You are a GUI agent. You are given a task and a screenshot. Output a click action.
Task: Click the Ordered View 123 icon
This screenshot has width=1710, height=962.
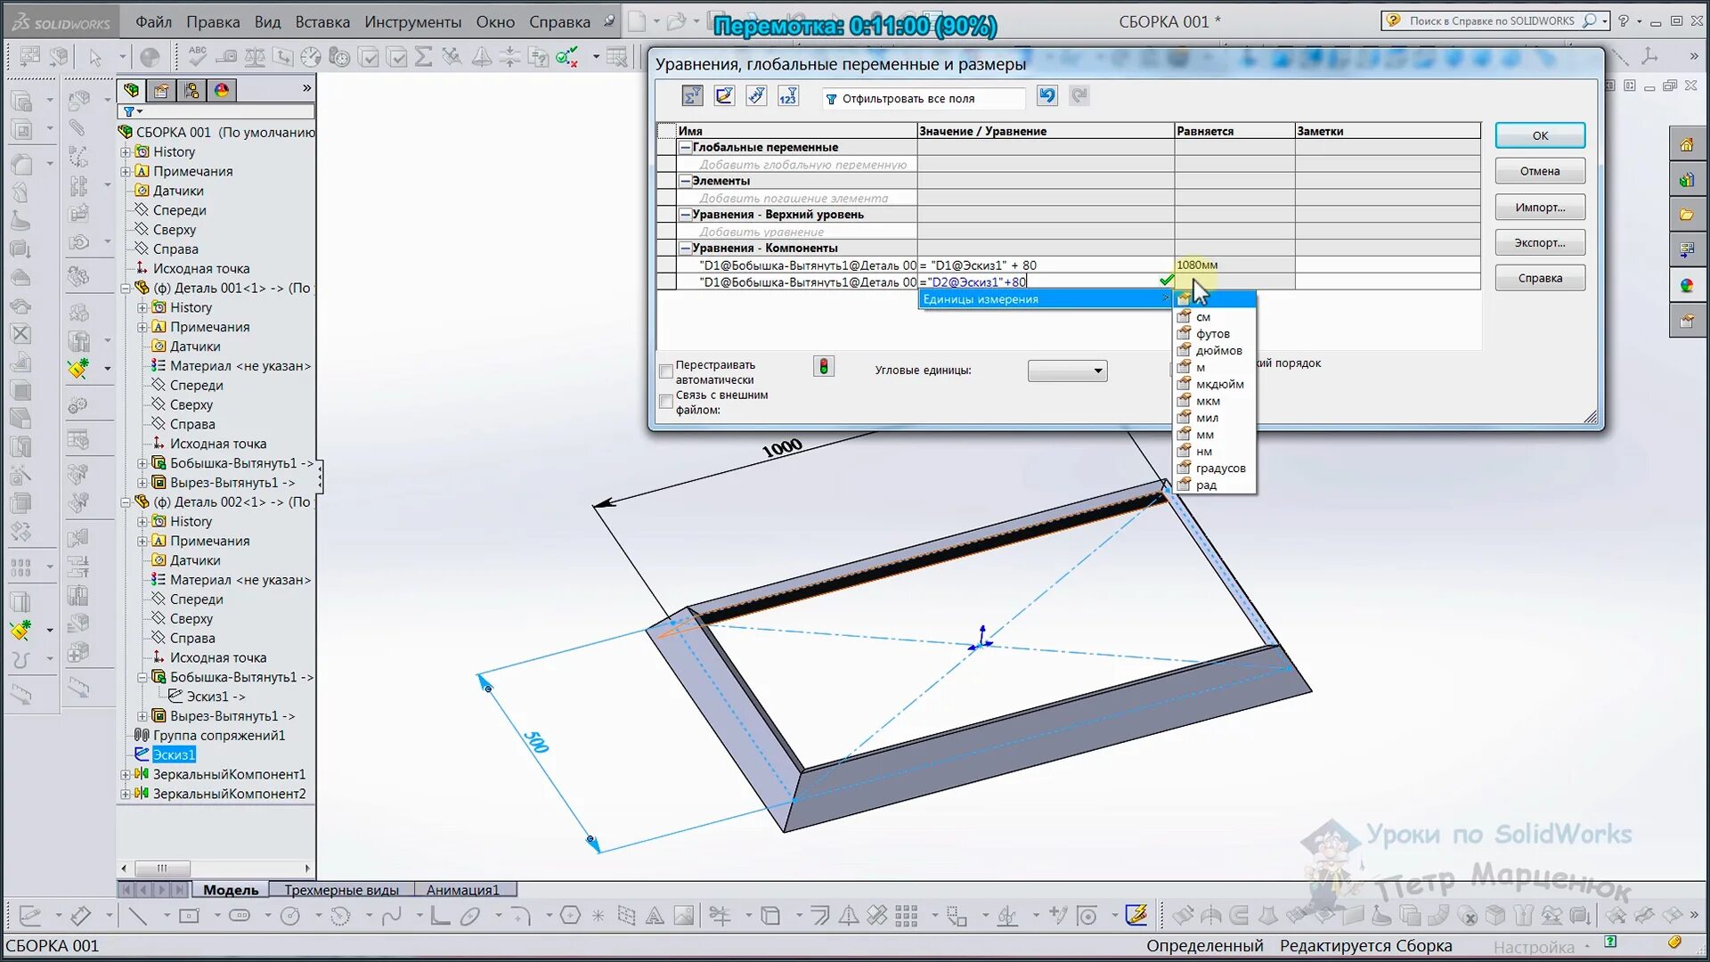[788, 96]
